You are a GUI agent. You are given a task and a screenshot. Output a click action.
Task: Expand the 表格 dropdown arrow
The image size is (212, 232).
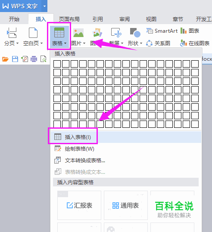tap(65, 43)
